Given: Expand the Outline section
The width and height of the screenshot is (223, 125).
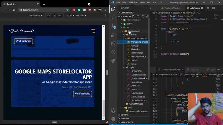Looking at the screenshot, I should click(124, 115).
